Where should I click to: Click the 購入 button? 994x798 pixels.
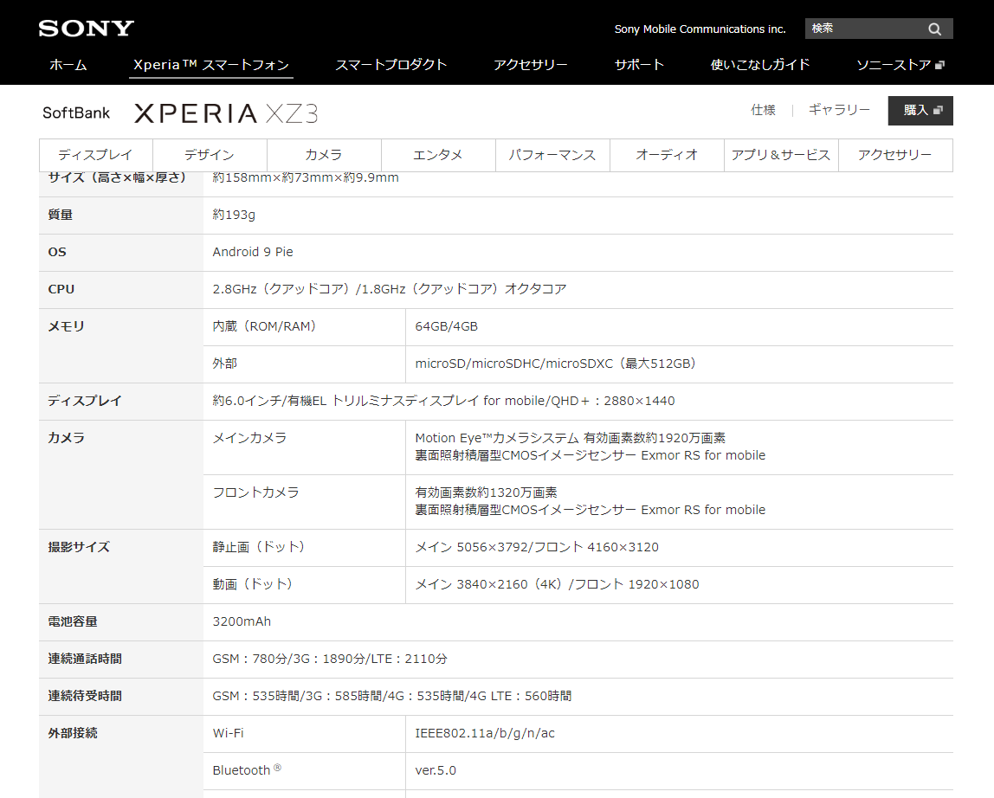click(x=920, y=110)
